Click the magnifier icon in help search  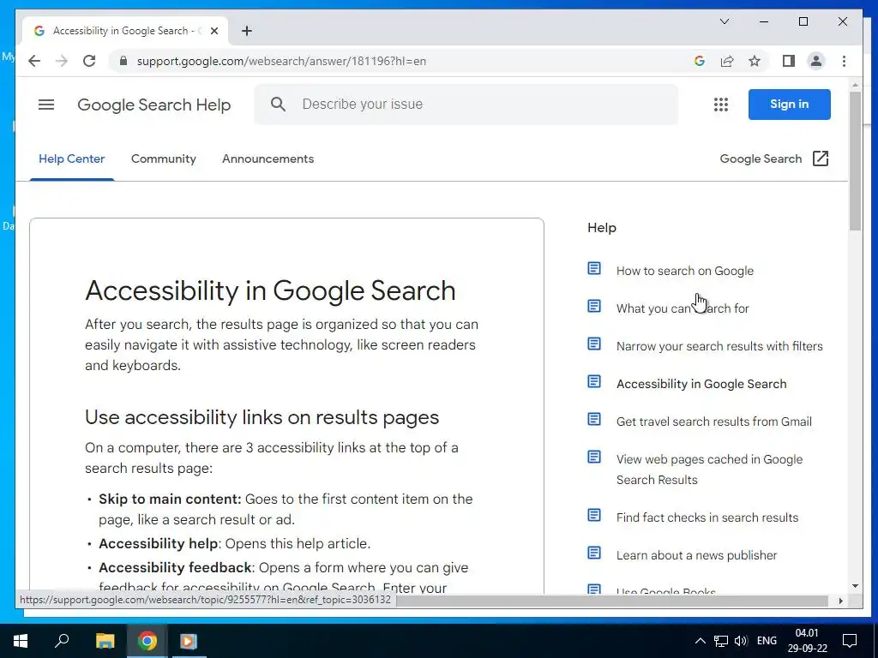pos(278,104)
